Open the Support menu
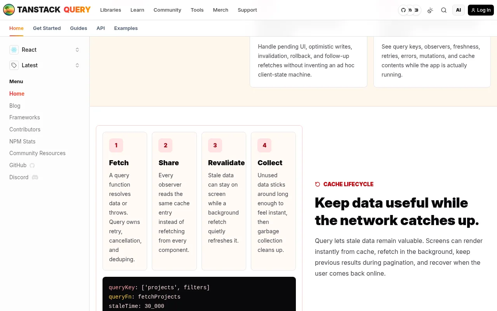The width and height of the screenshot is (497, 311). tap(247, 10)
